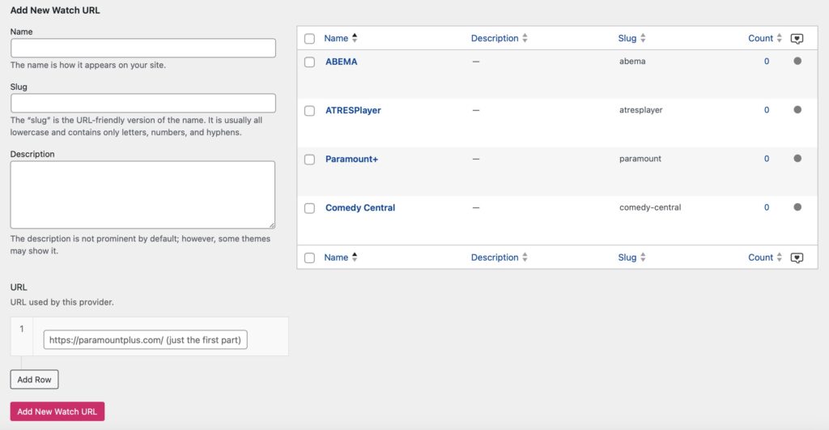Click the Add Row button
Screen dimensions: 829x430
(x=34, y=379)
